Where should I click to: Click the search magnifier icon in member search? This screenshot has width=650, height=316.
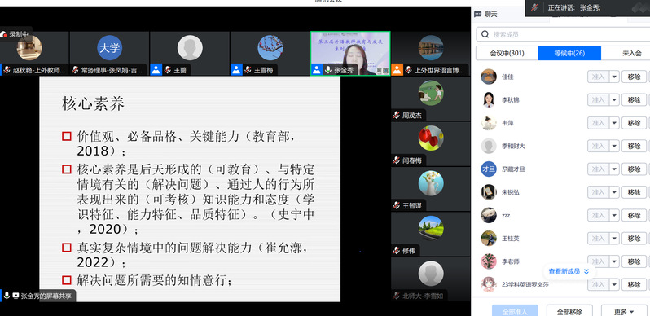pyautogui.click(x=485, y=34)
